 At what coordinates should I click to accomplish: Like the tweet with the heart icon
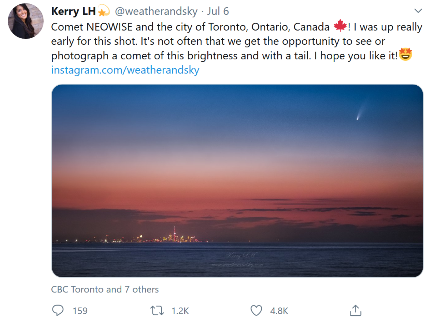pyautogui.click(x=256, y=310)
